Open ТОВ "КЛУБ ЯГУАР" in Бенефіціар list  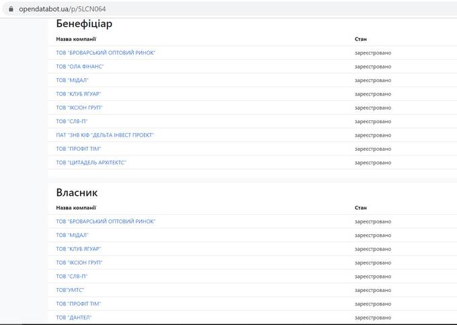[79, 94]
